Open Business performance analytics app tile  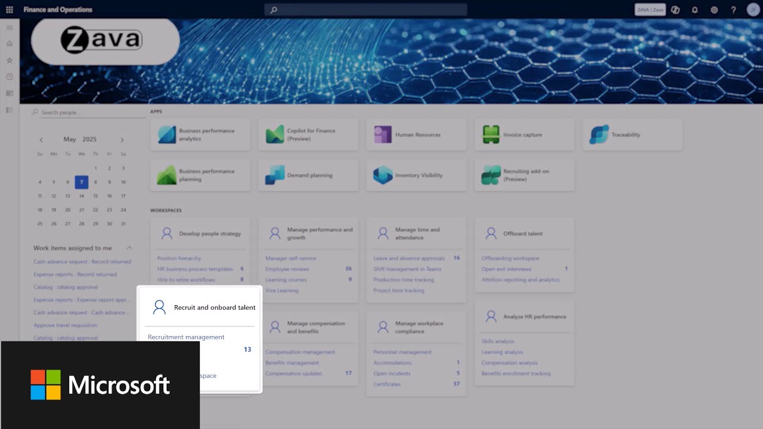pyautogui.click(x=200, y=135)
